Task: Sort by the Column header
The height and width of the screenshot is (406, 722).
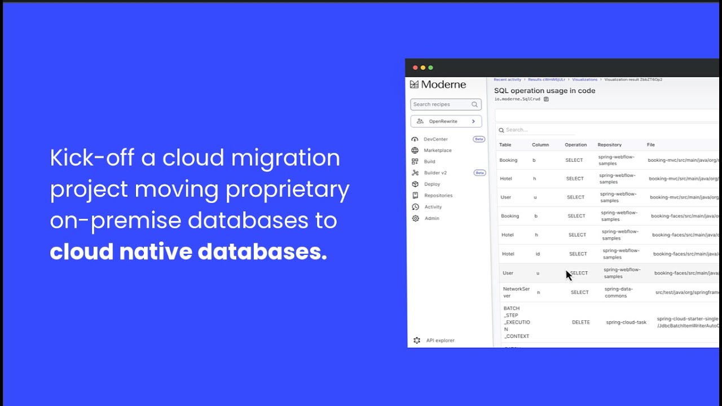Action: pyautogui.click(x=540, y=145)
